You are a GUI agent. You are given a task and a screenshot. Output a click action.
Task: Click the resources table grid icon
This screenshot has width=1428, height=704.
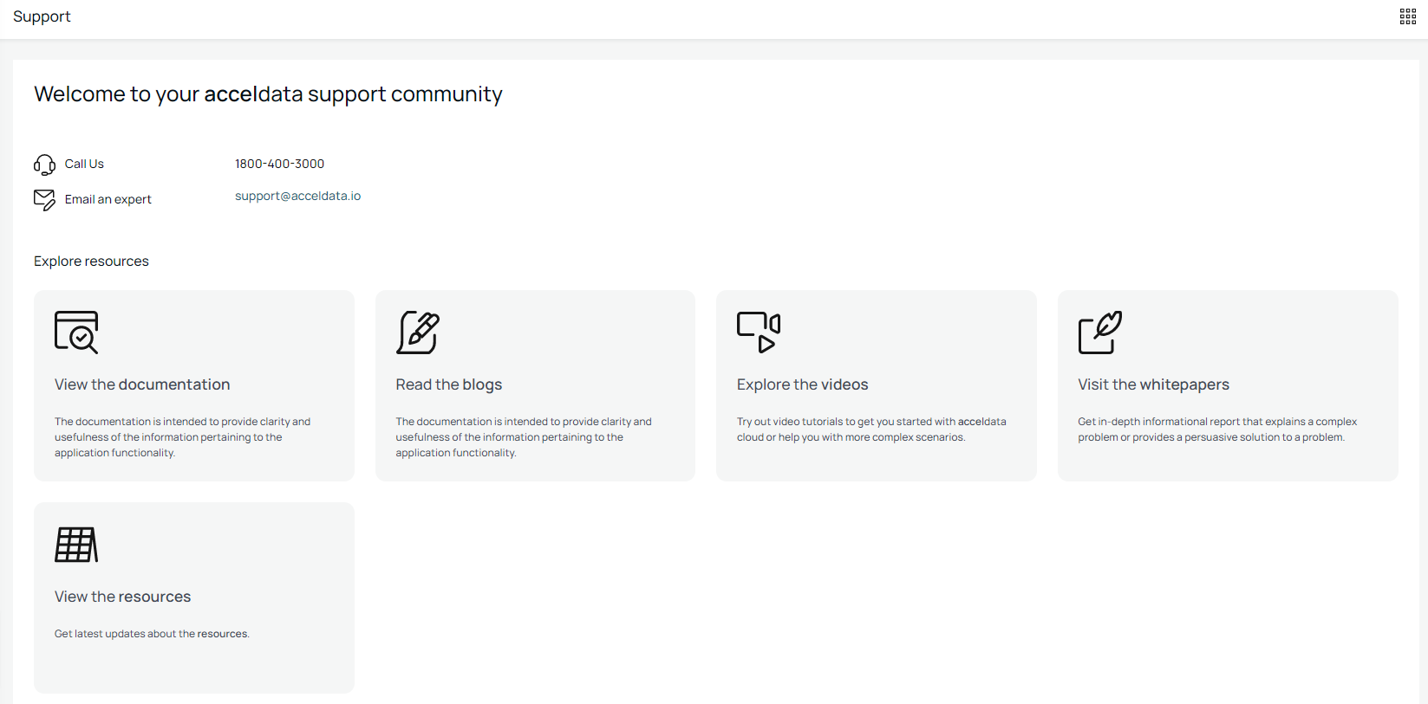click(76, 545)
